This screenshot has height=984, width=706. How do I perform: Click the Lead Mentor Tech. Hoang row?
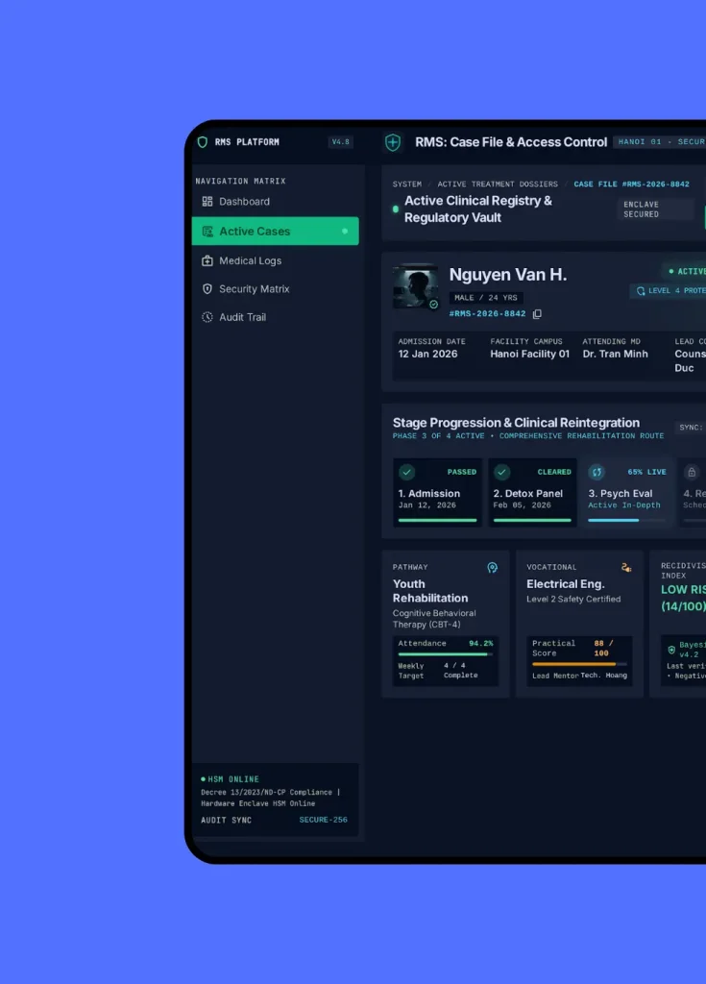click(x=579, y=676)
